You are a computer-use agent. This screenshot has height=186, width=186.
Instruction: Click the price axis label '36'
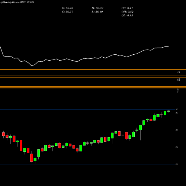tap(177, 113)
